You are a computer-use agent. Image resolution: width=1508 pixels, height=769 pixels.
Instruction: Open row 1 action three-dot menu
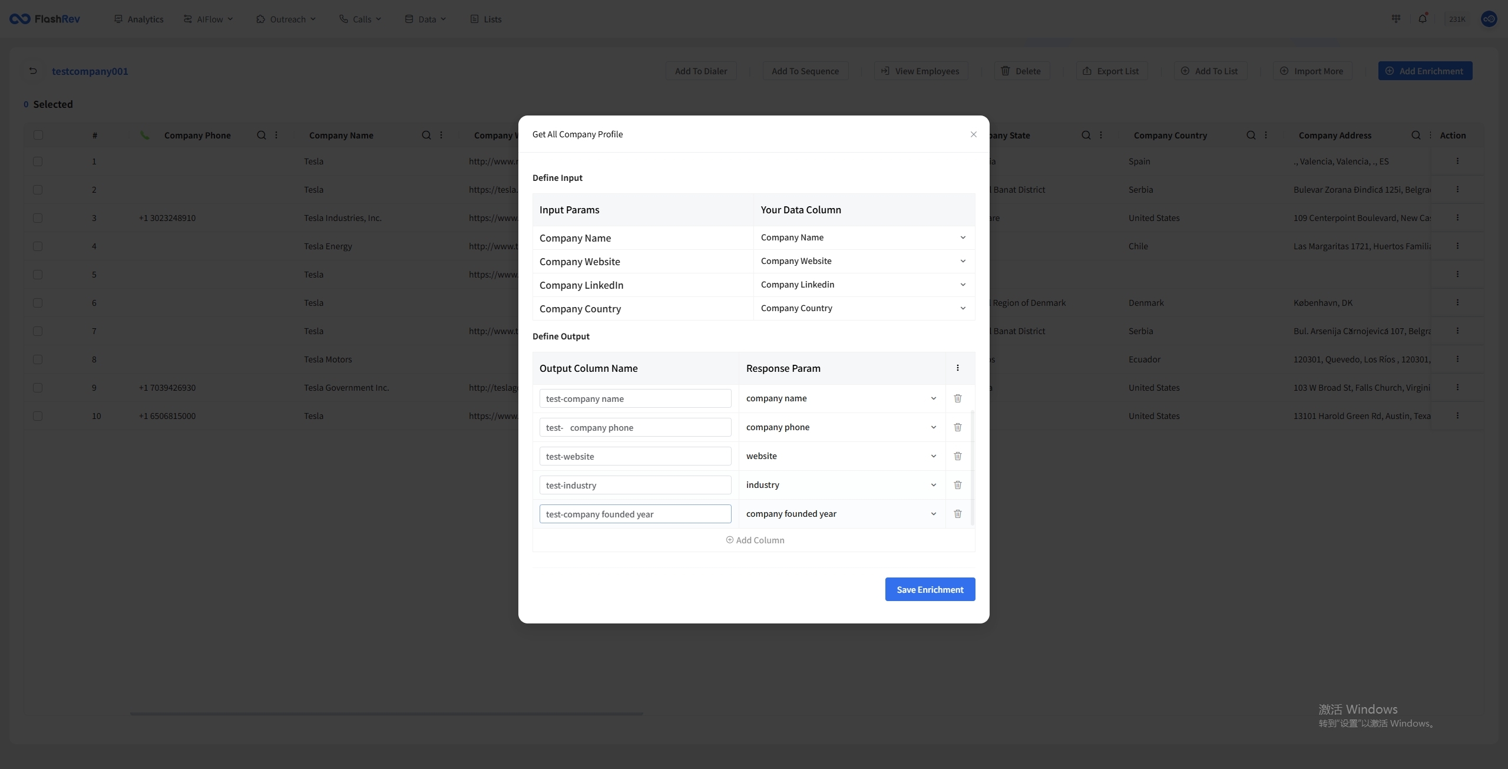click(1457, 161)
